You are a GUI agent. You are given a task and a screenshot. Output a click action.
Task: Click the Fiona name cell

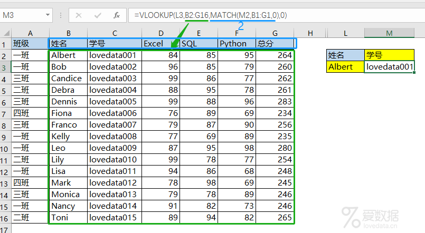click(x=68, y=113)
